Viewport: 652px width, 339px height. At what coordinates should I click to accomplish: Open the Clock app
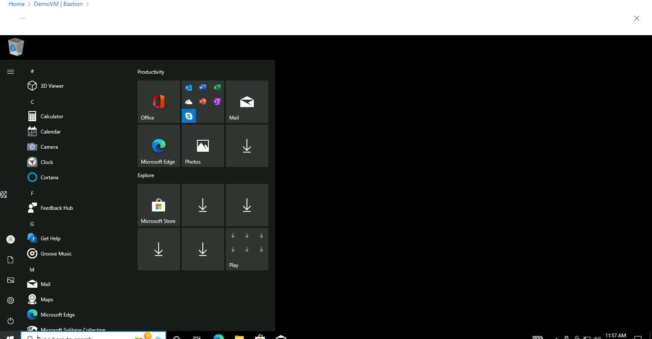click(72, 162)
